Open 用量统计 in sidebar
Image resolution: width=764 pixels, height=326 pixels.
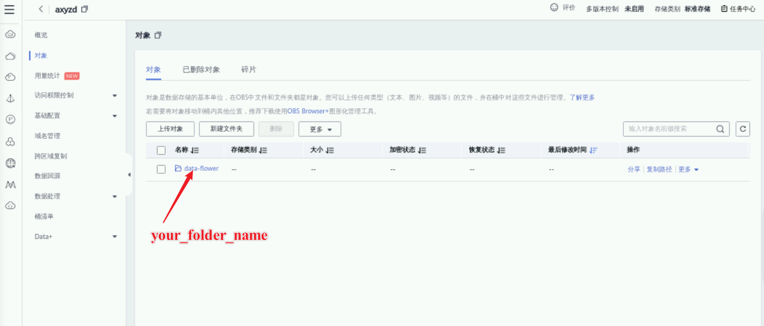click(x=47, y=76)
